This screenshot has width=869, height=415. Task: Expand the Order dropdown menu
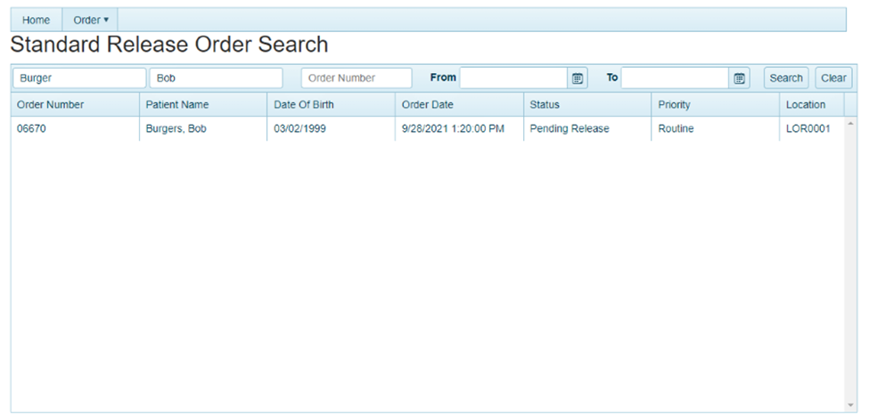[x=90, y=20]
